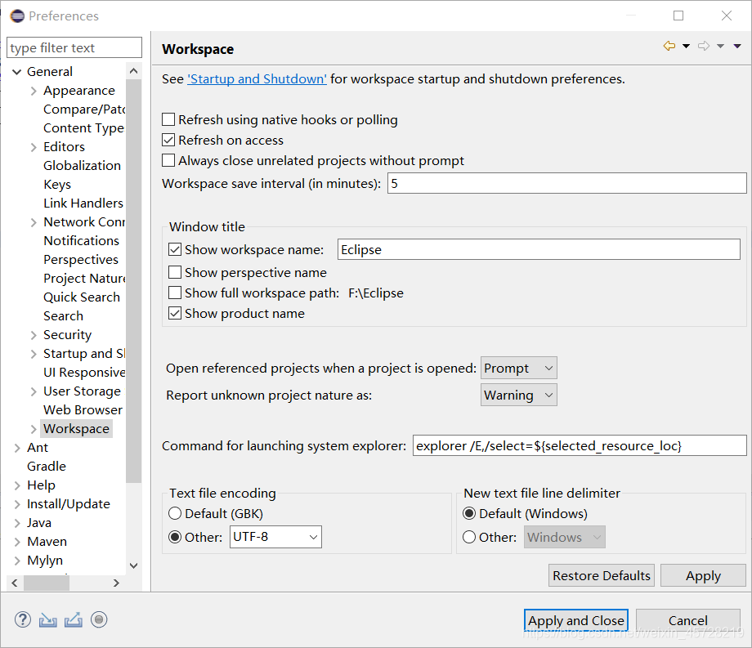
Task: Select Notifications preference page
Action: [81, 240]
